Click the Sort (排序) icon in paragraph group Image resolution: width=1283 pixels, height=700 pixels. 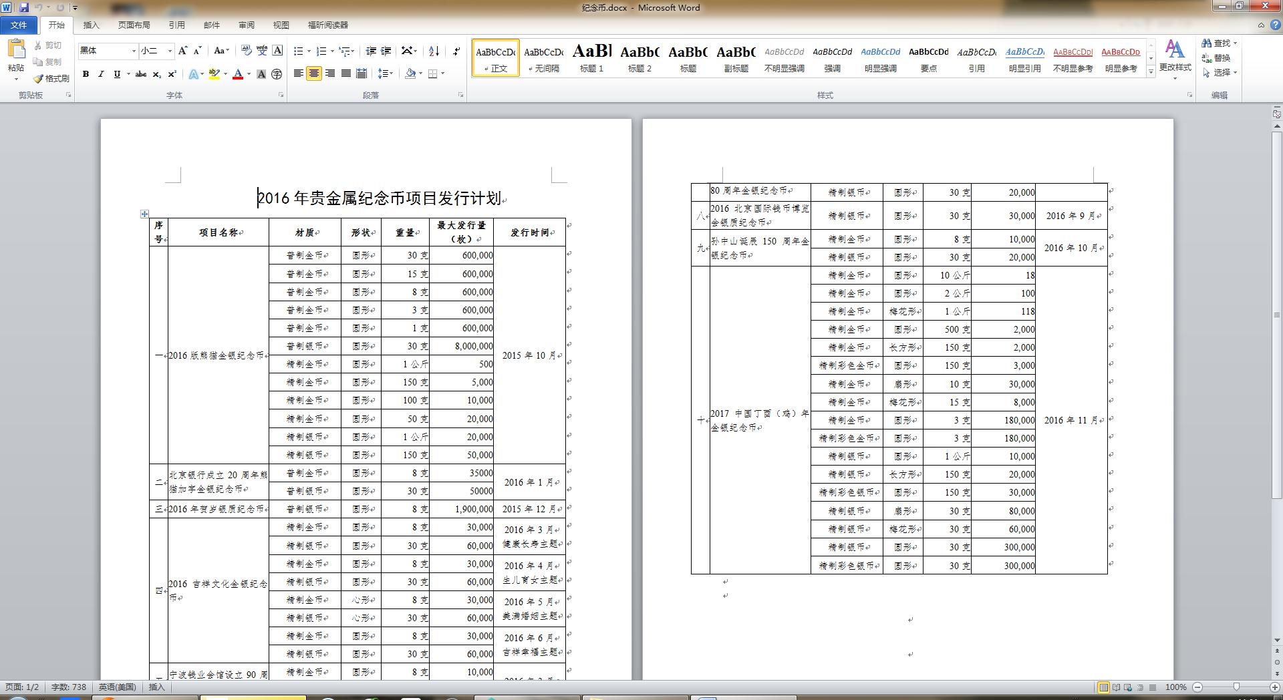click(x=433, y=51)
